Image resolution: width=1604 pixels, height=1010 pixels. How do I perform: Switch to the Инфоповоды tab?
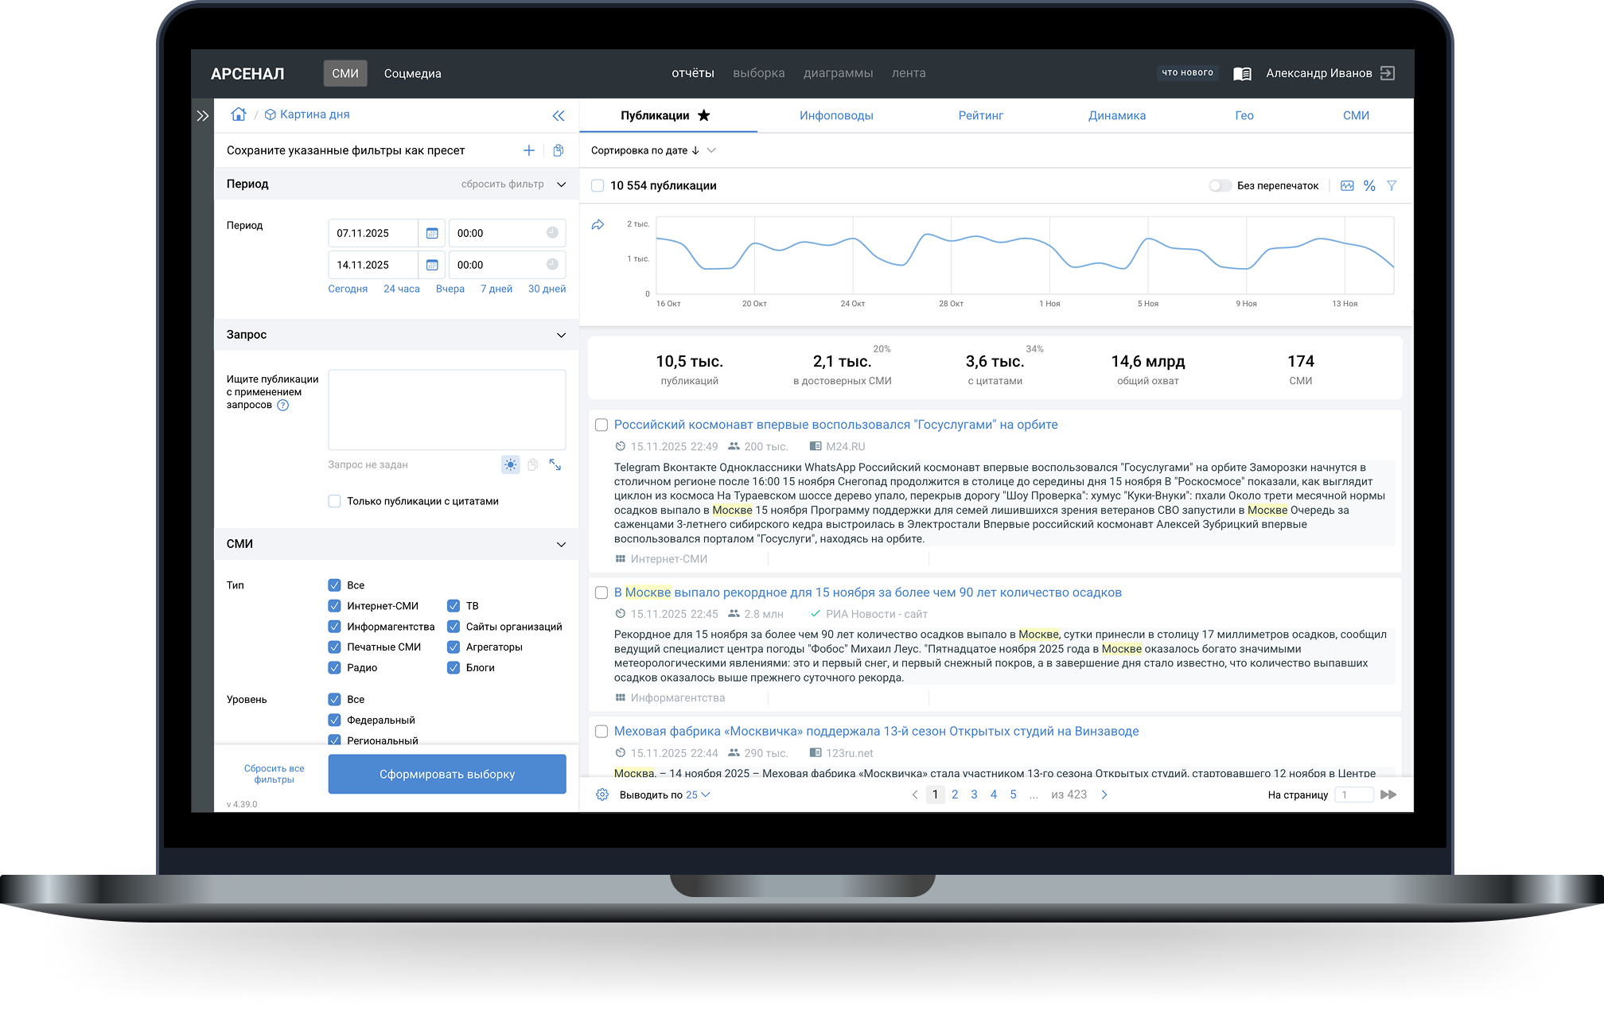[x=836, y=115]
